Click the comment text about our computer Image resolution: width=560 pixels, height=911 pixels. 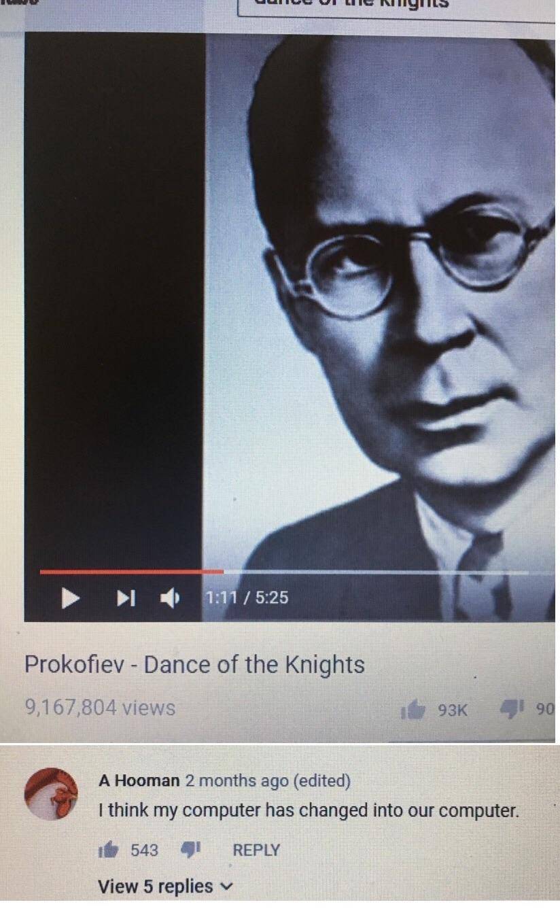(309, 811)
